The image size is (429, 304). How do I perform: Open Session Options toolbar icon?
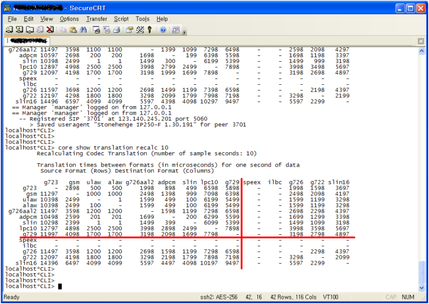tap(130, 29)
